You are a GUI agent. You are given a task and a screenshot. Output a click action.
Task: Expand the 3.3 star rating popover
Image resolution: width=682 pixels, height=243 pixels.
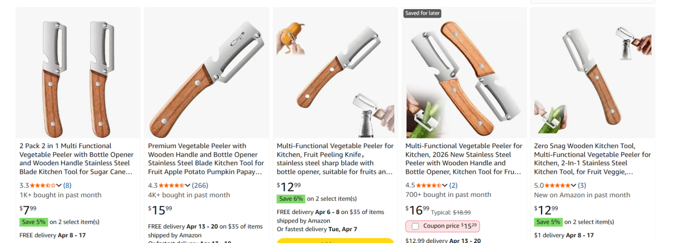59,186
